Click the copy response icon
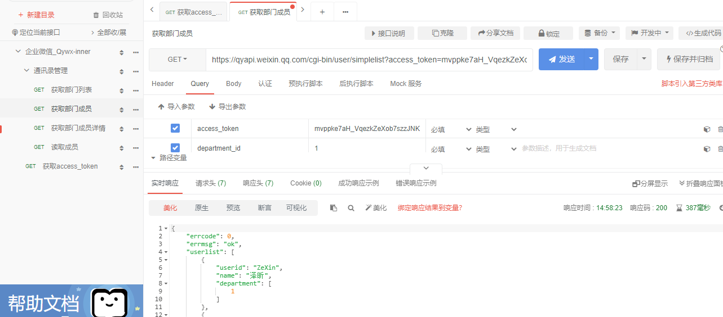The width and height of the screenshot is (723, 317). pyautogui.click(x=334, y=208)
